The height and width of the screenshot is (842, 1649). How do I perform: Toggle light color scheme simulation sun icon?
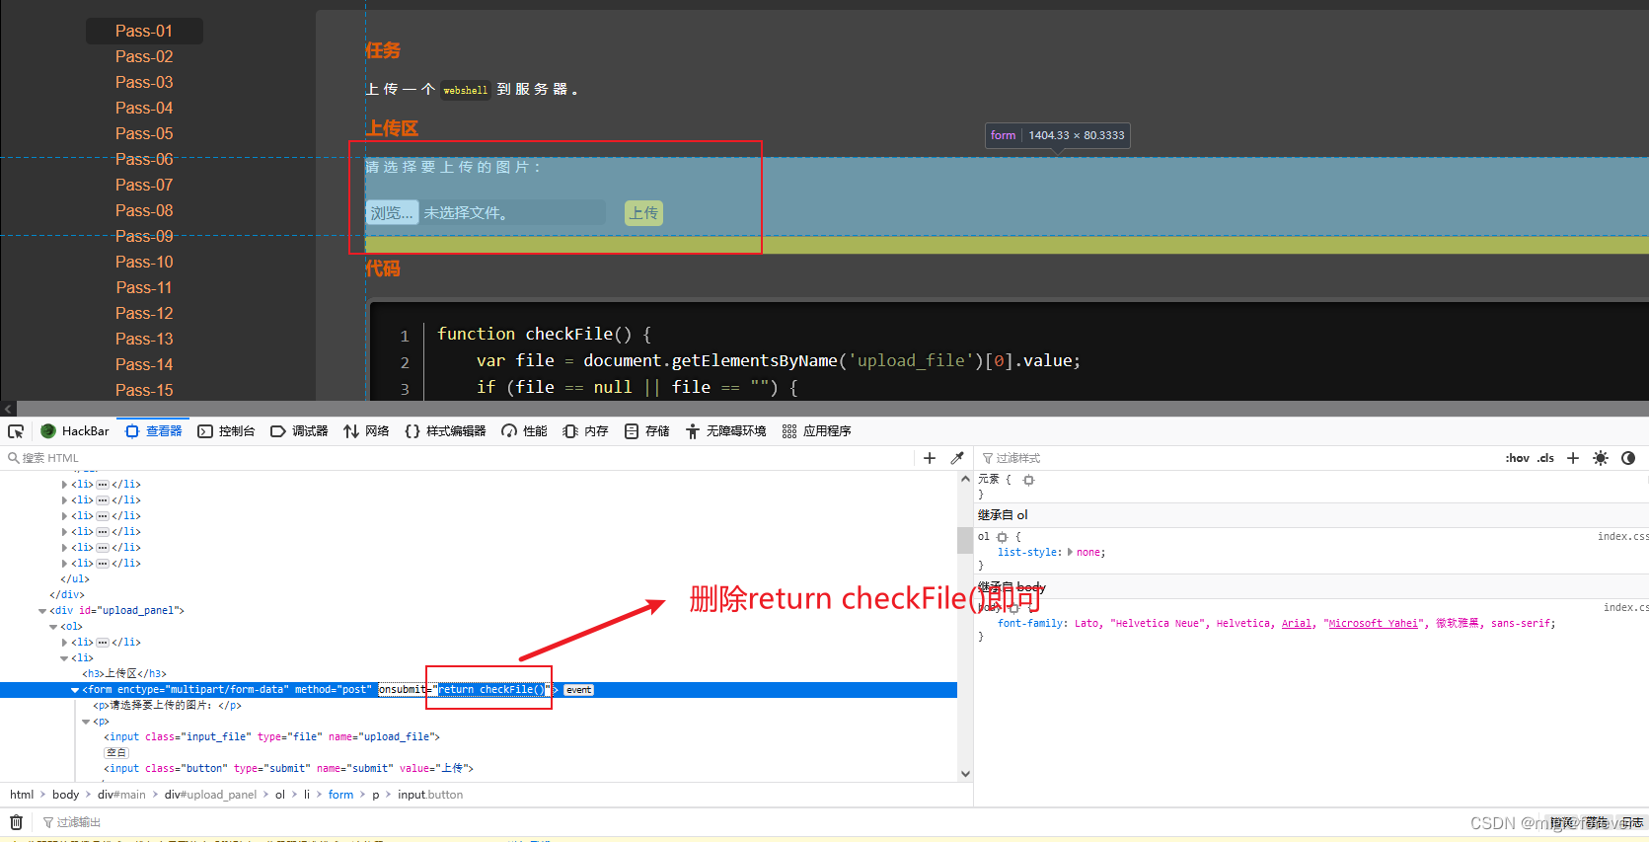(x=1601, y=458)
